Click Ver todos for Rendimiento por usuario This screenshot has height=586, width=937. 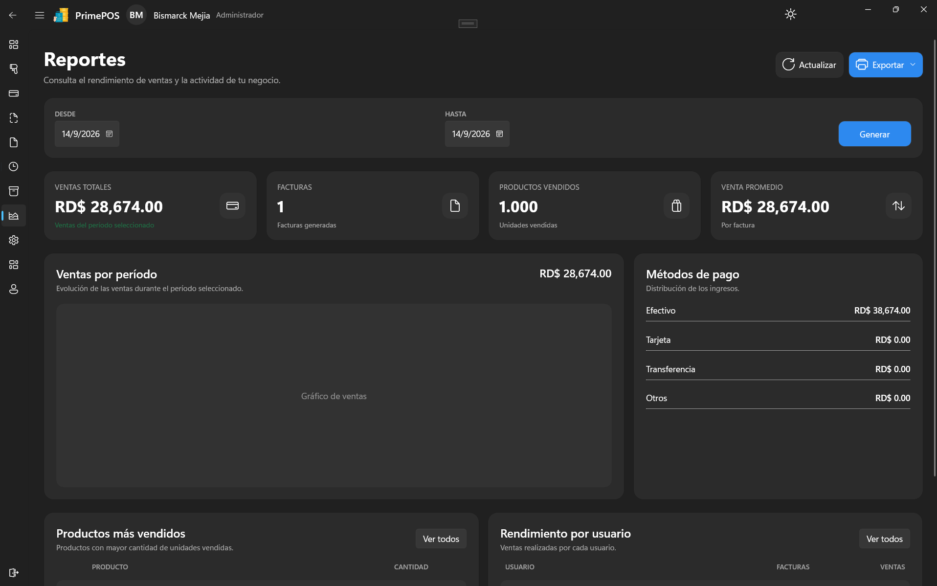click(884, 539)
